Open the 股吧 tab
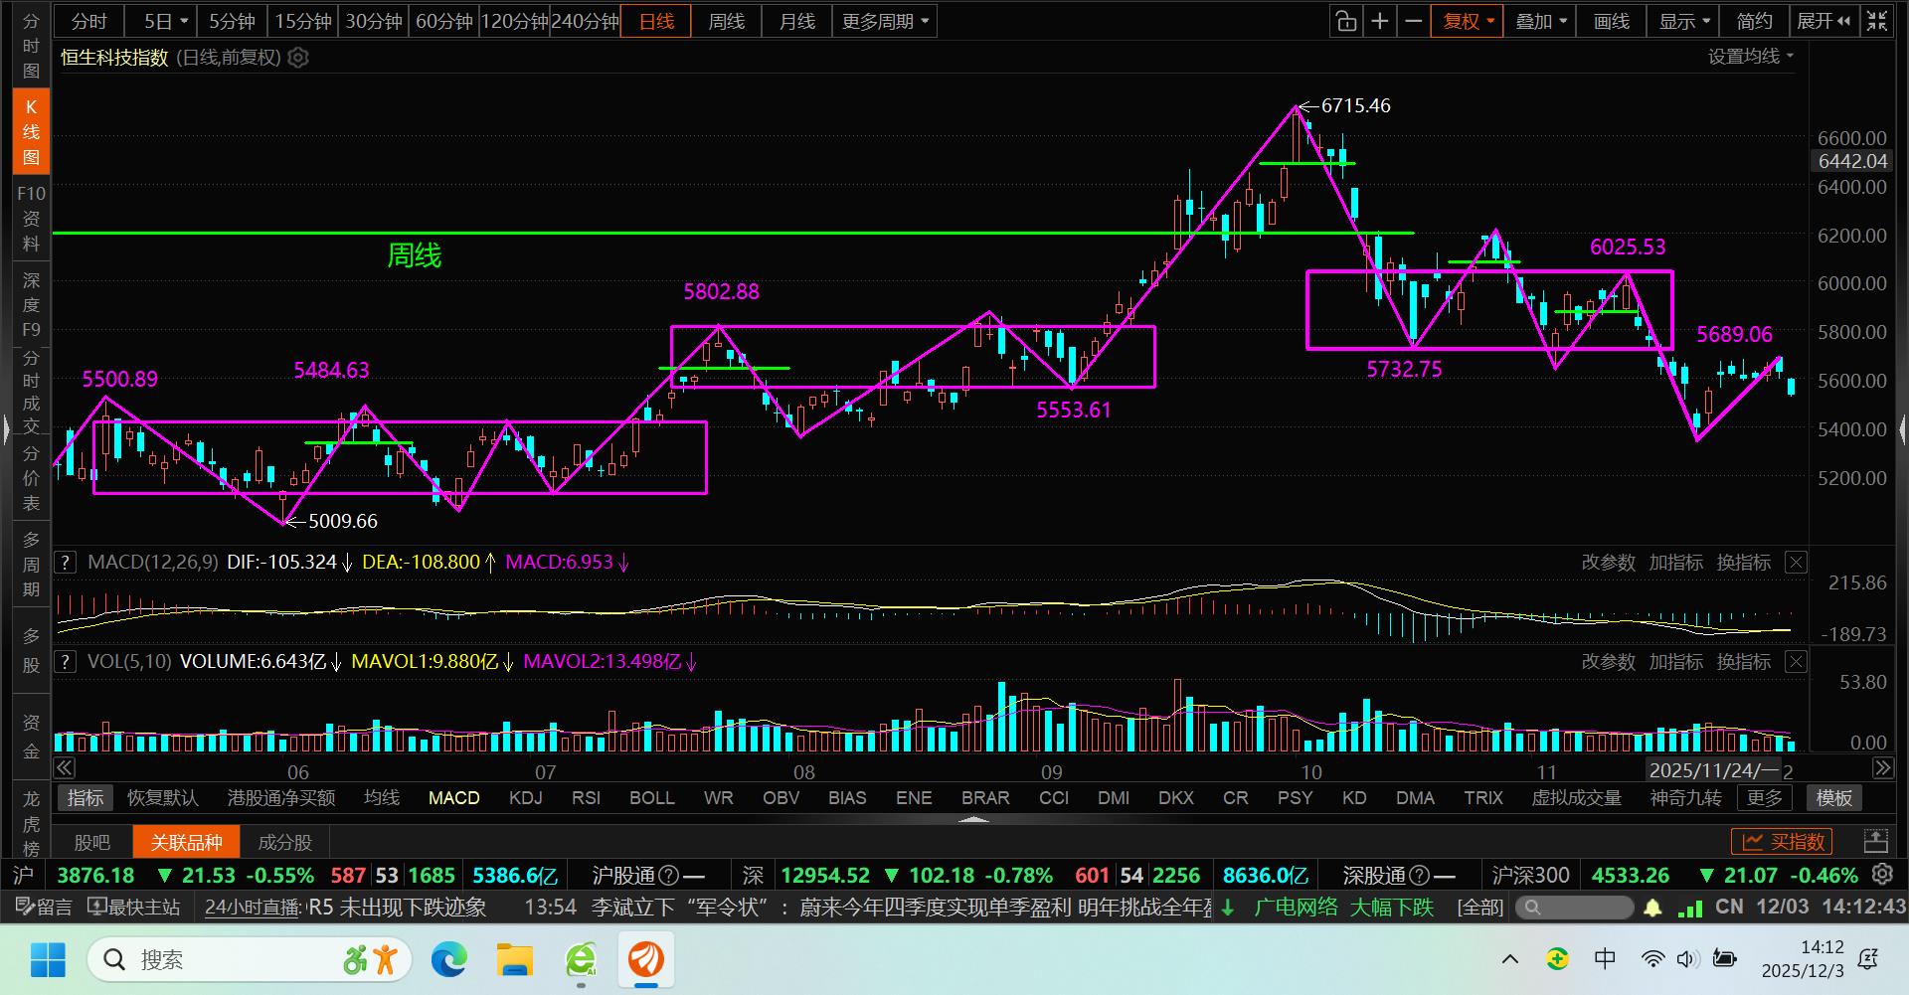Image resolution: width=1909 pixels, height=995 pixels. pyautogui.click(x=92, y=842)
